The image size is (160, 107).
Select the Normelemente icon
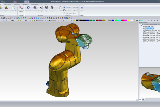coord(35,8)
